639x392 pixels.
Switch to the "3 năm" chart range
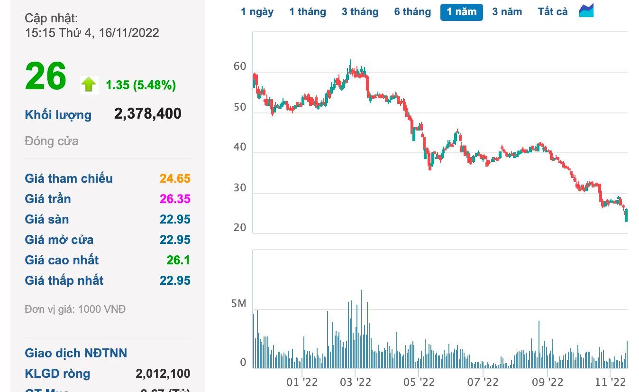point(507,12)
